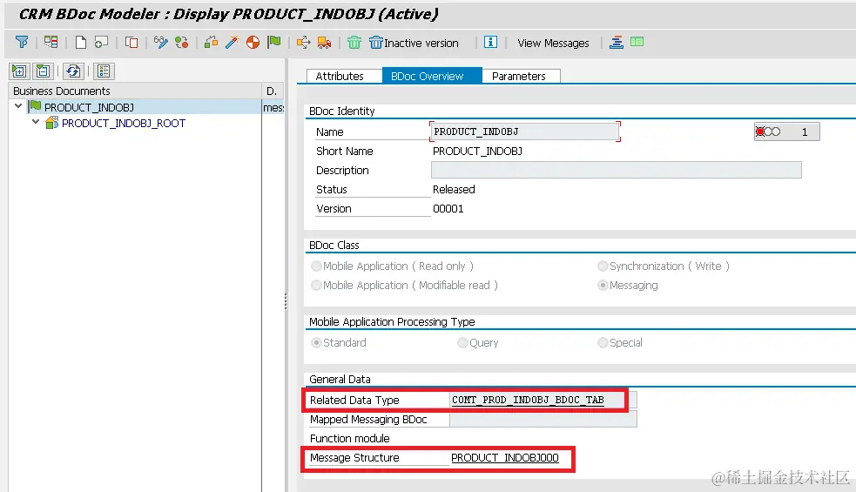Click the Mapped Messaging BDoc field
856x492 pixels.
click(543, 419)
